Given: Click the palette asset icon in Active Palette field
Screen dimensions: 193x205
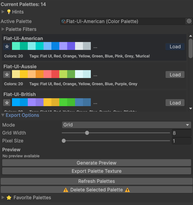Looking at the screenshot, I should coord(64,21).
